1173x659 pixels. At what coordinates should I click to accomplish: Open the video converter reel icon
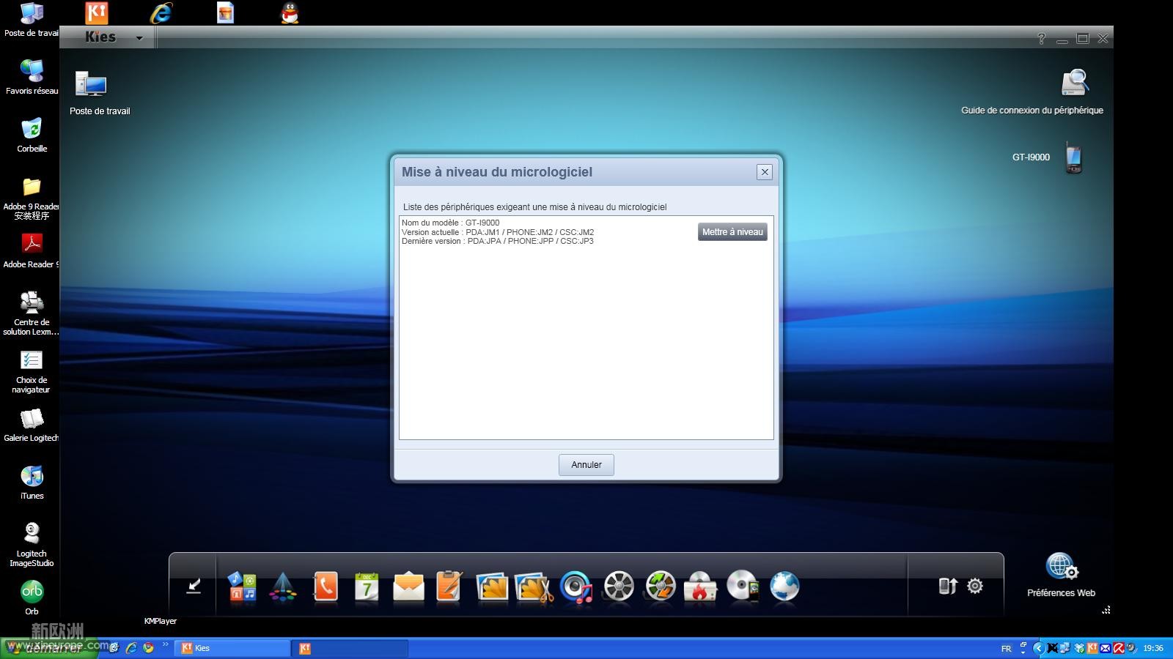pyautogui.click(x=661, y=587)
